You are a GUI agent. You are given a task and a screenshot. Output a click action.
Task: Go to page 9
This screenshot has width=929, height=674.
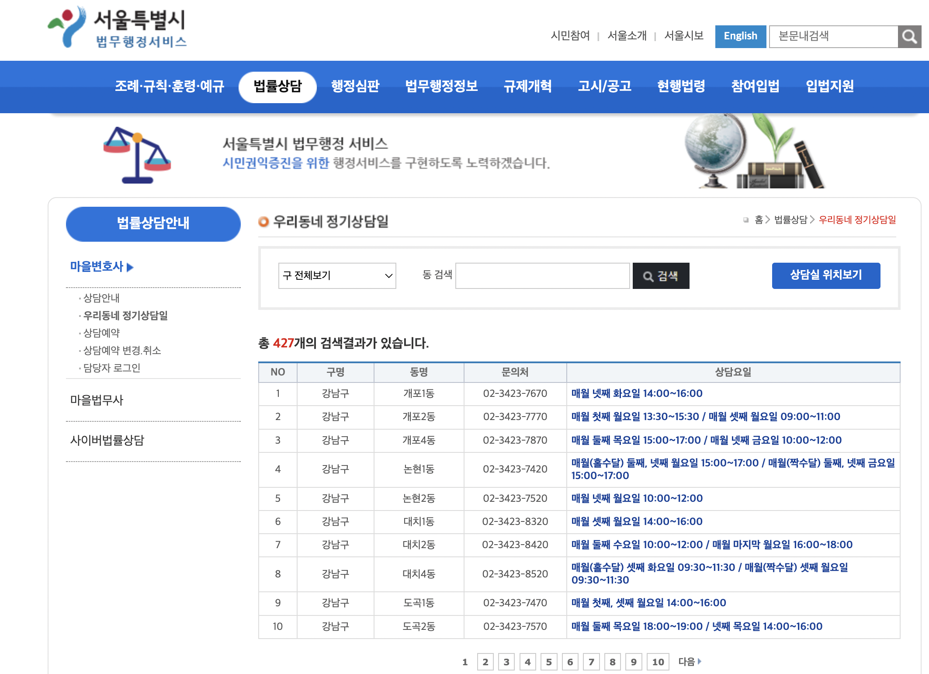click(634, 662)
